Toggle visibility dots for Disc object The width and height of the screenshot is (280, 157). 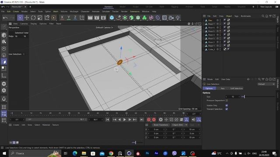[x=220, y=20]
